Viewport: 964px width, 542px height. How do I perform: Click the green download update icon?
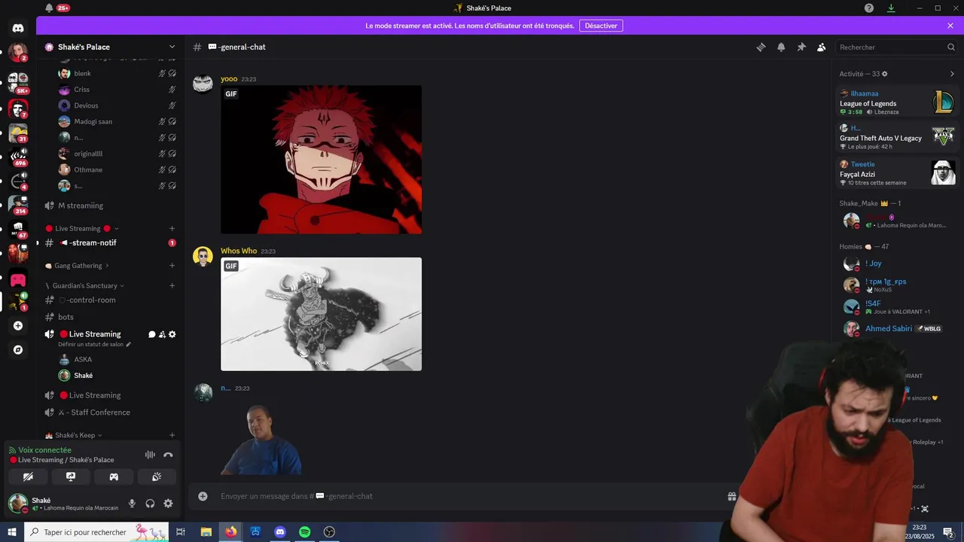pos(891,8)
